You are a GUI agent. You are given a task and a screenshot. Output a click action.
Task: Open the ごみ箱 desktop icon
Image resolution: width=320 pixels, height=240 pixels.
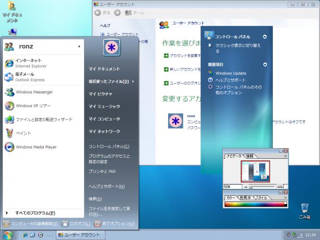coord(305,211)
